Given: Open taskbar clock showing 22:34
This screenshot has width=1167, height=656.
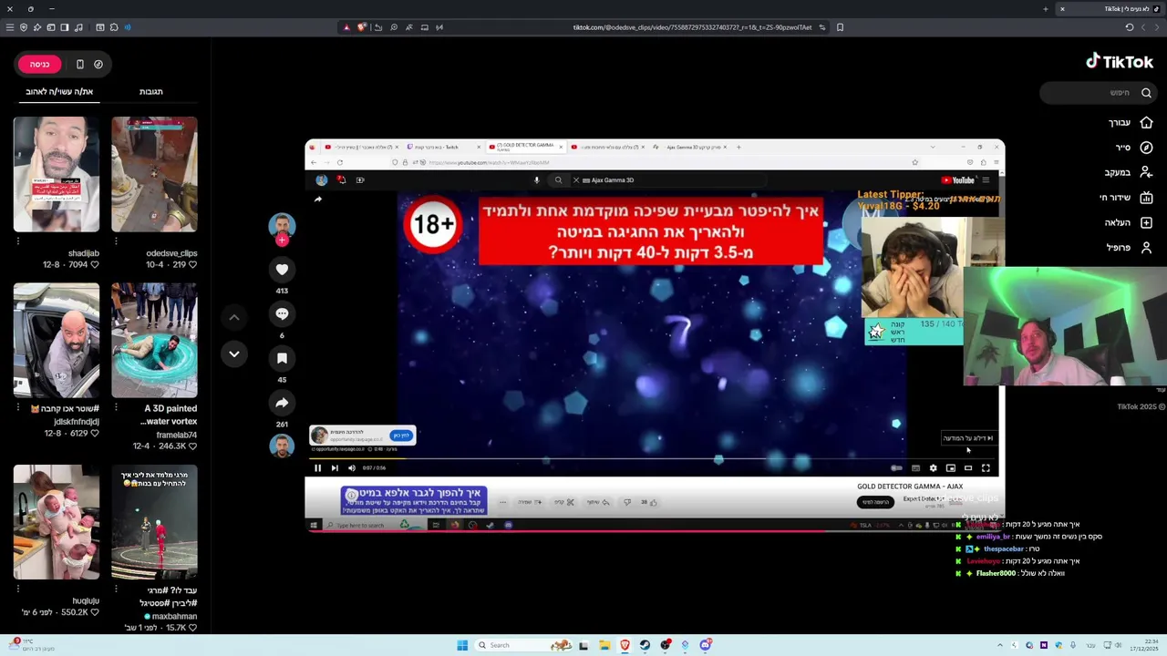Looking at the screenshot, I should (1144, 645).
